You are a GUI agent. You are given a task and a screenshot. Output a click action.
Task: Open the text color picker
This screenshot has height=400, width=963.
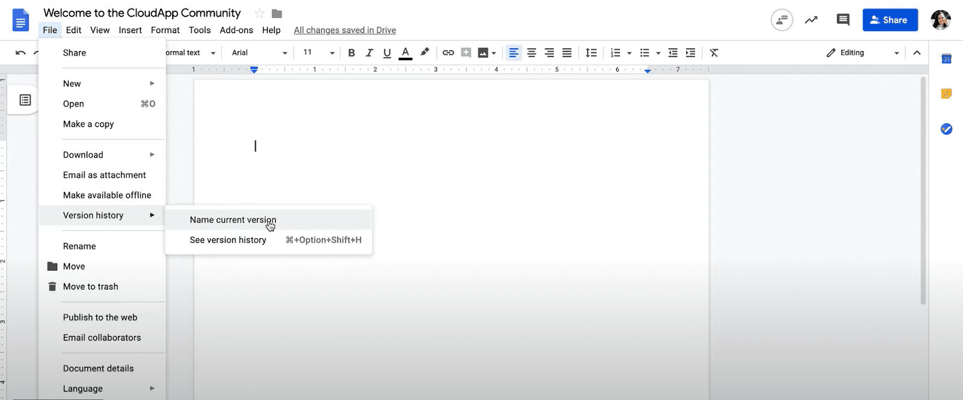pyautogui.click(x=406, y=53)
